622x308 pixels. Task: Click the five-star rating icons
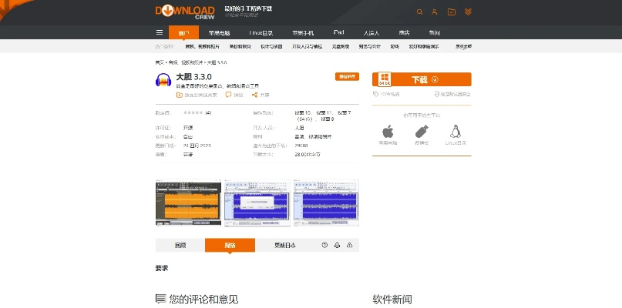tap(193, 113)
